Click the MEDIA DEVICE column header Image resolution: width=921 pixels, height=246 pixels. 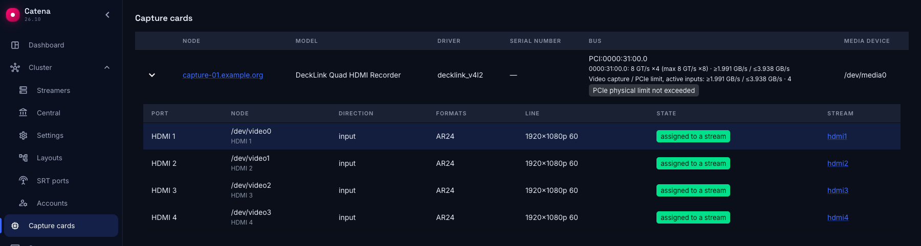867,41
